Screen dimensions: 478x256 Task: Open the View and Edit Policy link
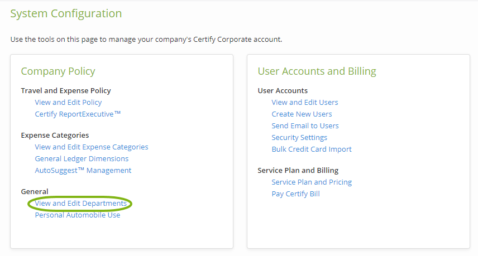tap(68, 102)
